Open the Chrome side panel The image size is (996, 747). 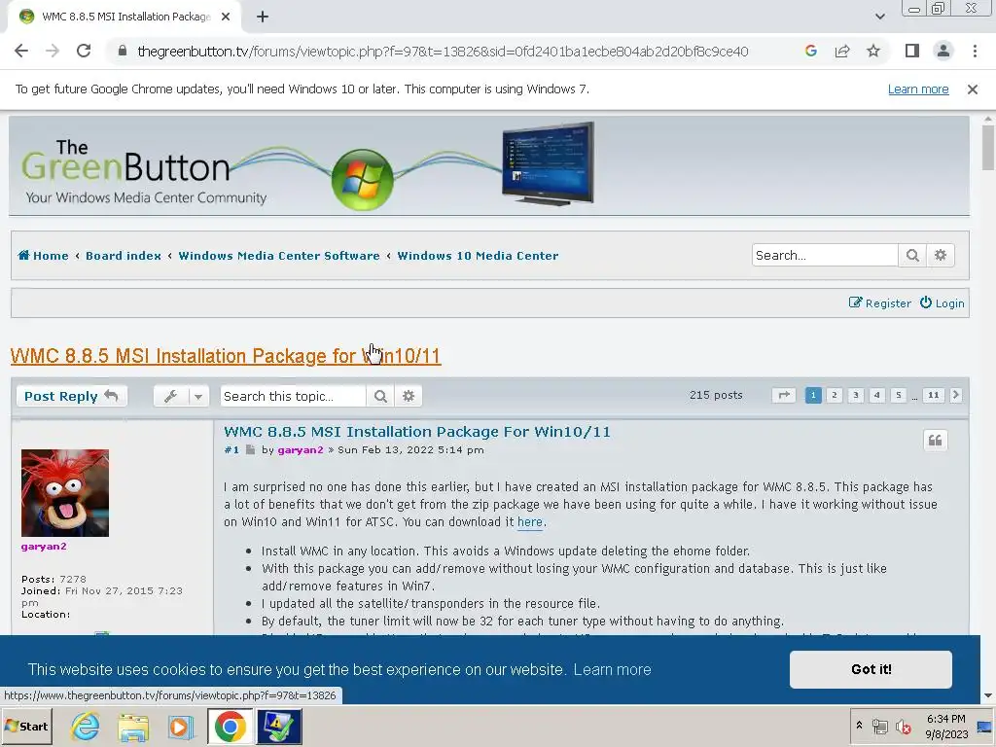[912, 51]
